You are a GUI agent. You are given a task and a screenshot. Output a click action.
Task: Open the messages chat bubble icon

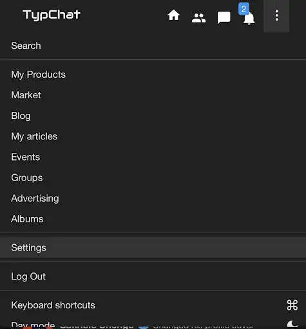224,18
